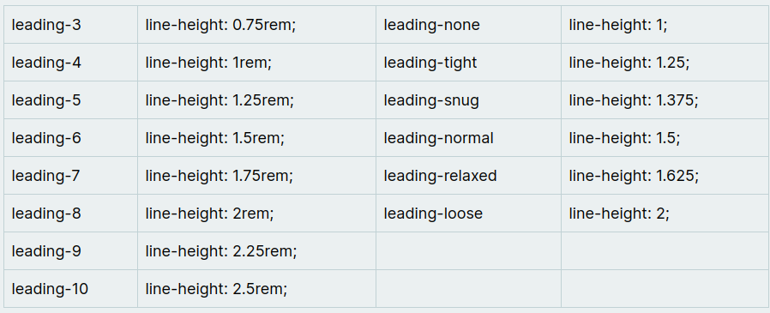The image size is (770, 313).
Task: Select the line-height: 1.625; cell
Action: 665,176
